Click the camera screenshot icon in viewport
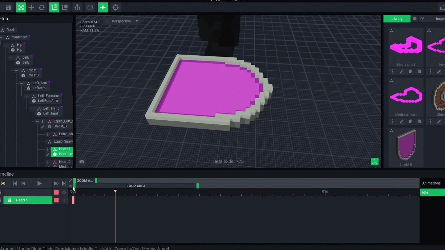Viewport: 445px width, 250px height. coord(82,162)
